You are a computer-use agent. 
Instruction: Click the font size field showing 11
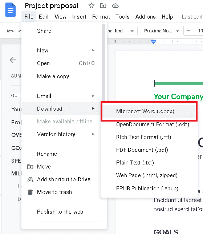click(x=198, y=31)
